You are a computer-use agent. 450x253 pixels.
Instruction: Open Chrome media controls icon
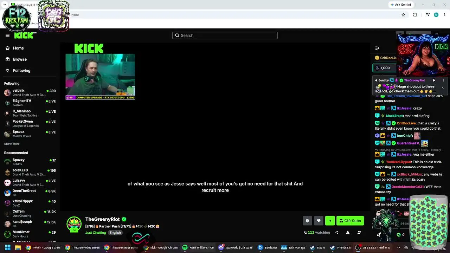pyautogui.click(x=427, y=15)
